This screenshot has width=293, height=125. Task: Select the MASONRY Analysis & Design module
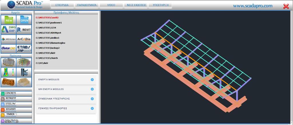click(x=16, y=110)
